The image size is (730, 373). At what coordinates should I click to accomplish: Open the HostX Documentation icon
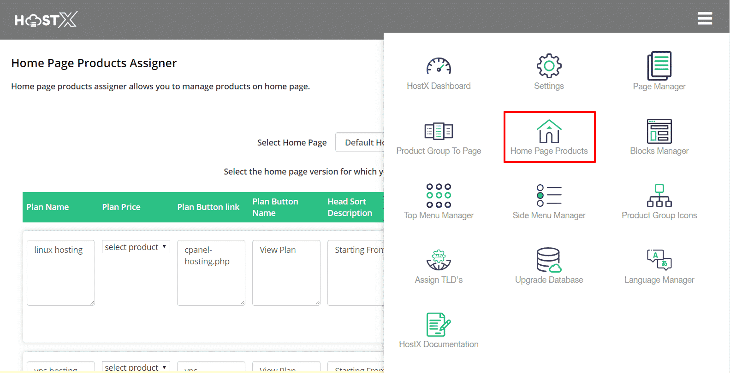click(439, 325)
